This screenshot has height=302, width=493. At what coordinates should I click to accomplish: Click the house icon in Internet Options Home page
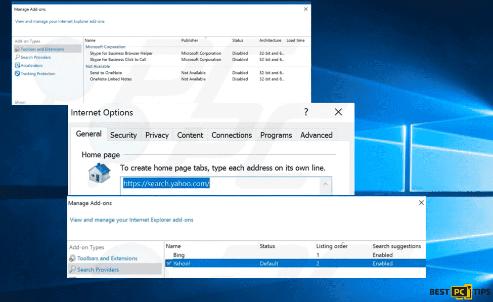[x=99, y=172]
